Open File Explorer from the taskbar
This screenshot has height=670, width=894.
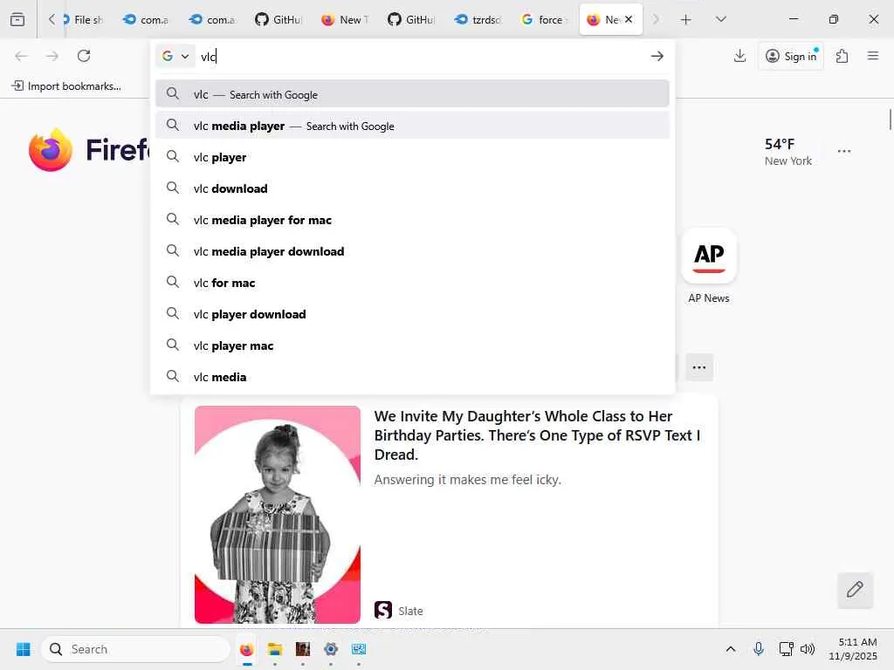275,649
